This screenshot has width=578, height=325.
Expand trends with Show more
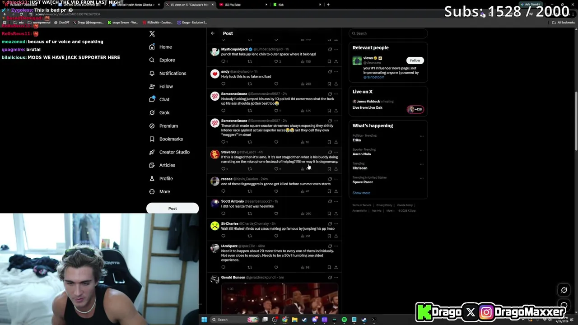[361, 193]
